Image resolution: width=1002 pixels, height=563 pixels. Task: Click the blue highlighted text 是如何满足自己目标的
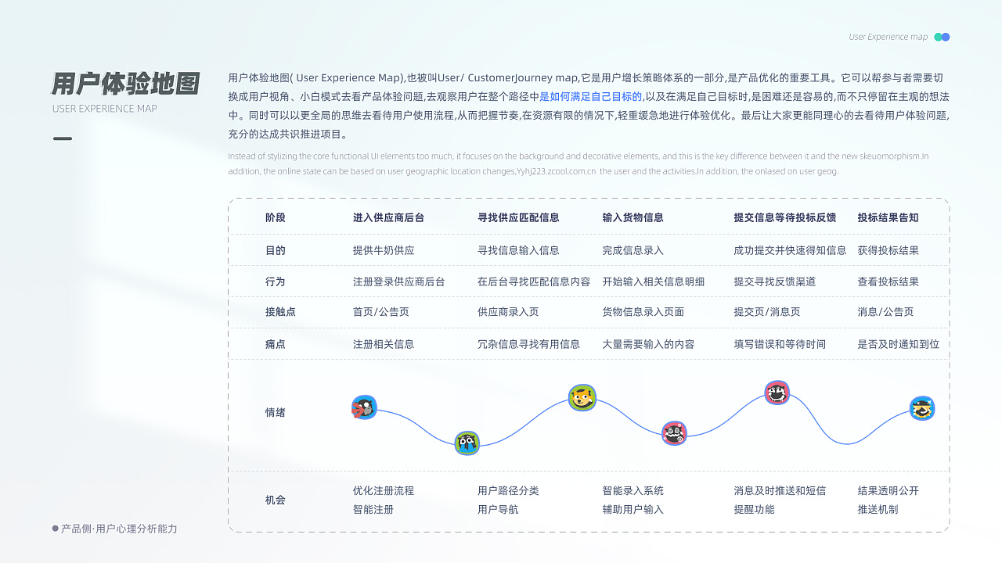591,97
